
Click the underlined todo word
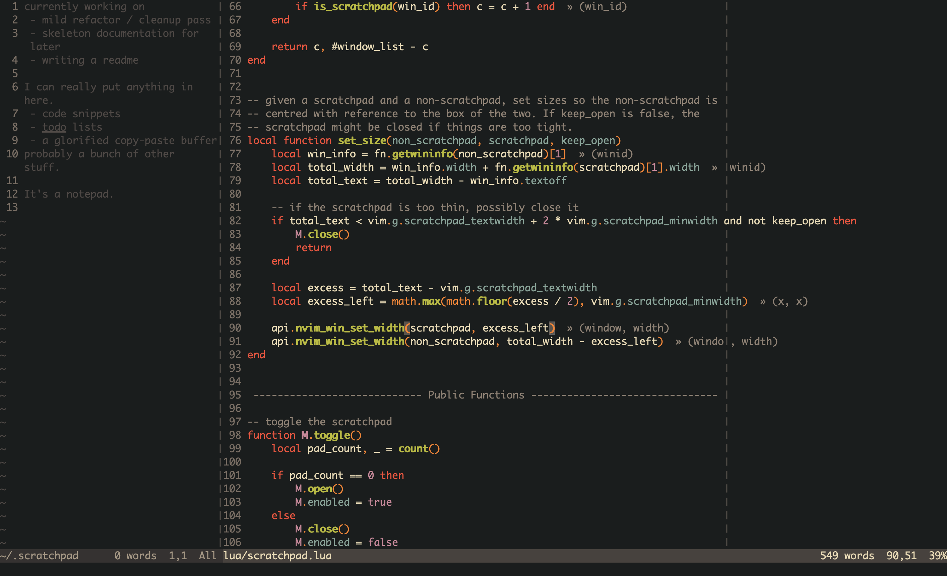pyautogui.click(x=54, y=127)
